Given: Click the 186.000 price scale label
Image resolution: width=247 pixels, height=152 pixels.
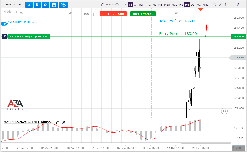Looking at the screenshot, I should coord(238,18).
